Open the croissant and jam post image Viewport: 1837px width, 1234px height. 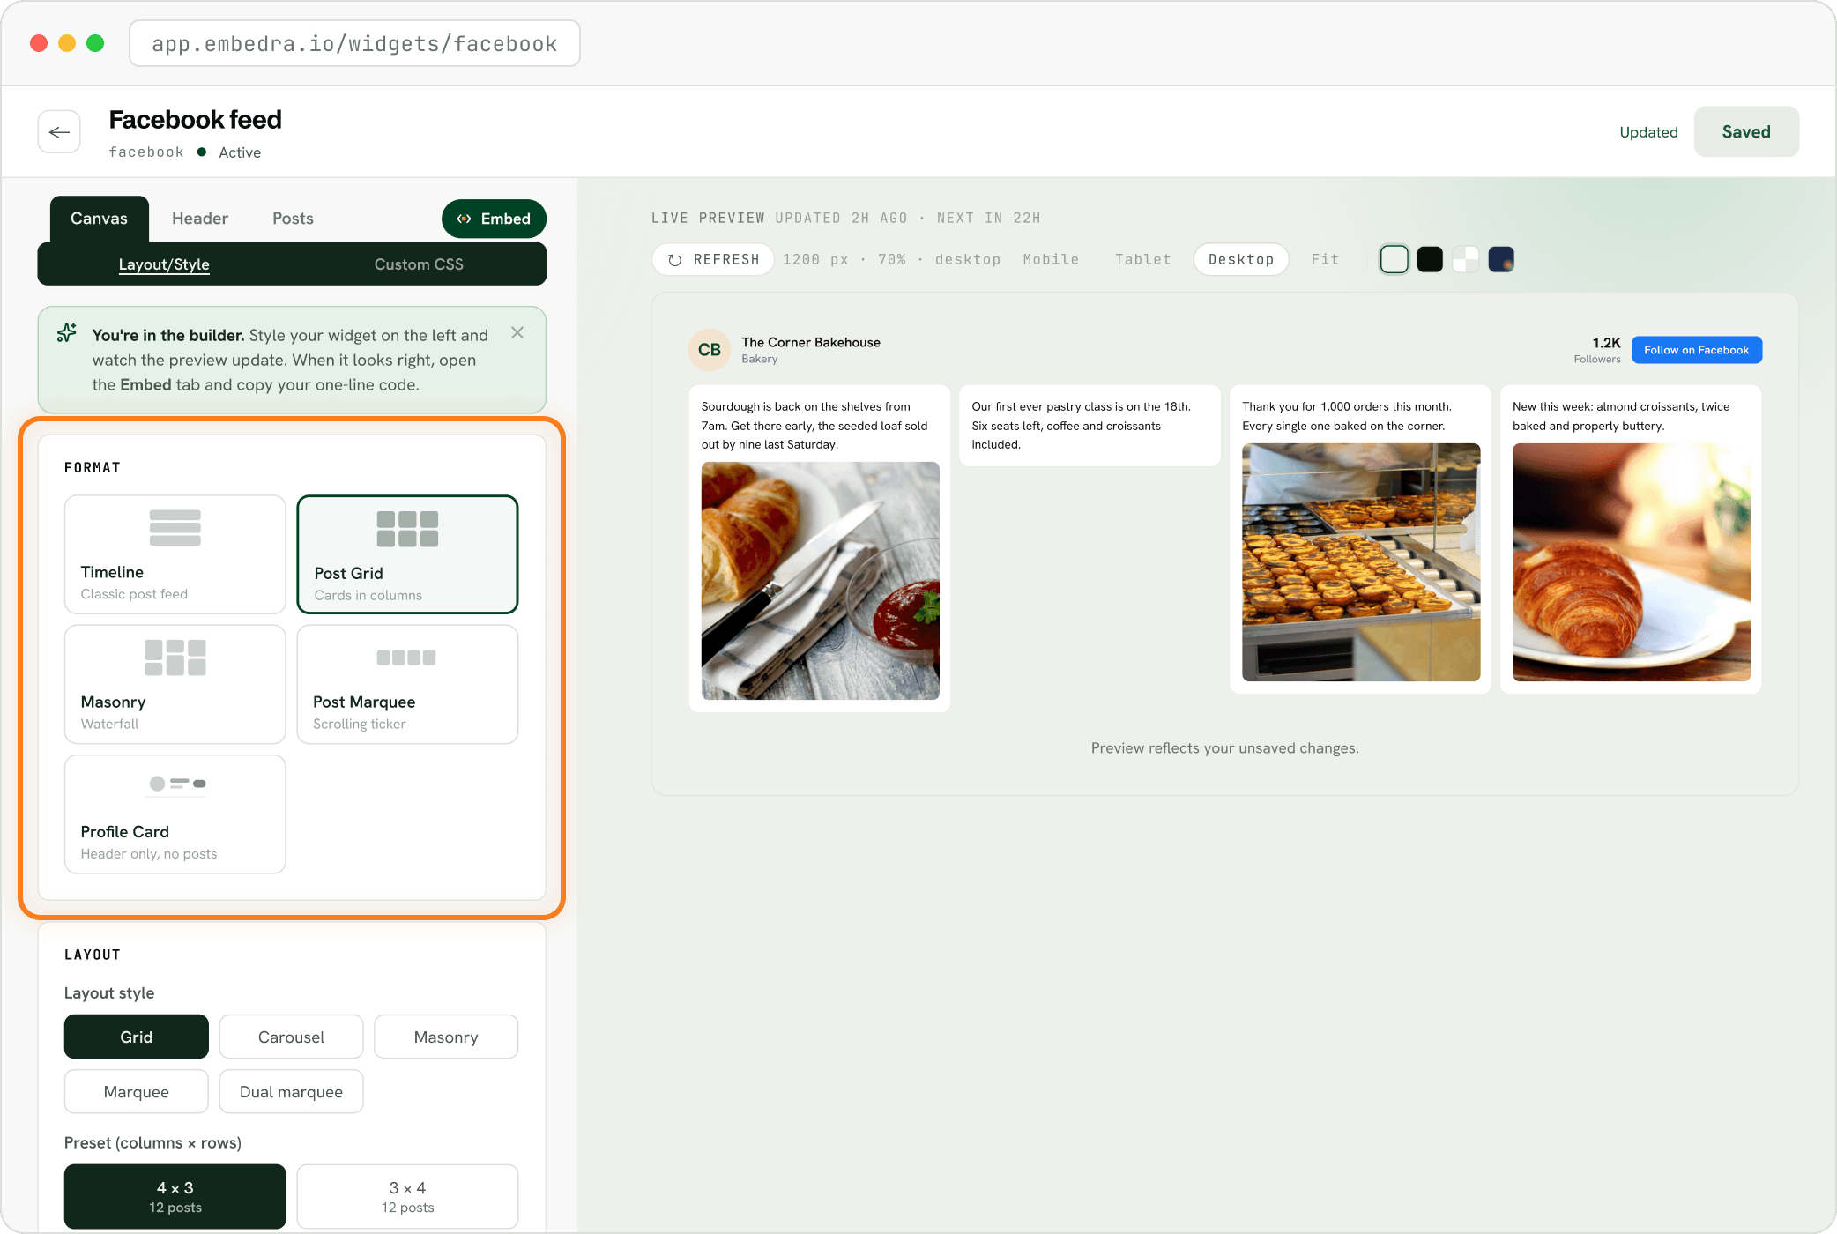coord(820,581)
